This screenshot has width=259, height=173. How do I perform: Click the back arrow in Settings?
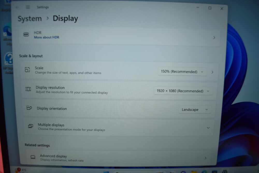[x=17, y=7]
